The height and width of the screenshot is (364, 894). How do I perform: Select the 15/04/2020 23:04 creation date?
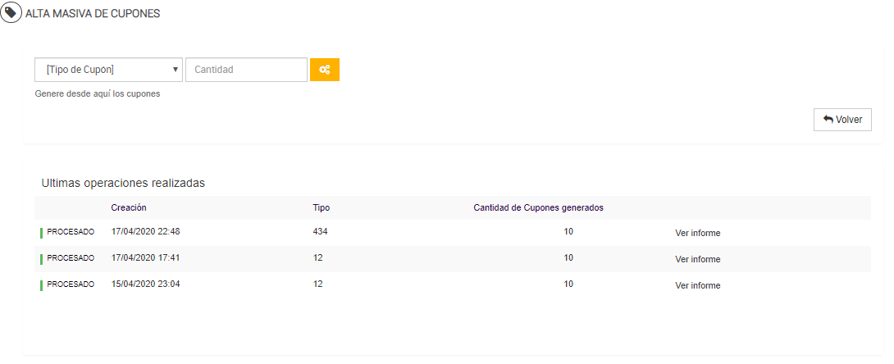(145, 284)
